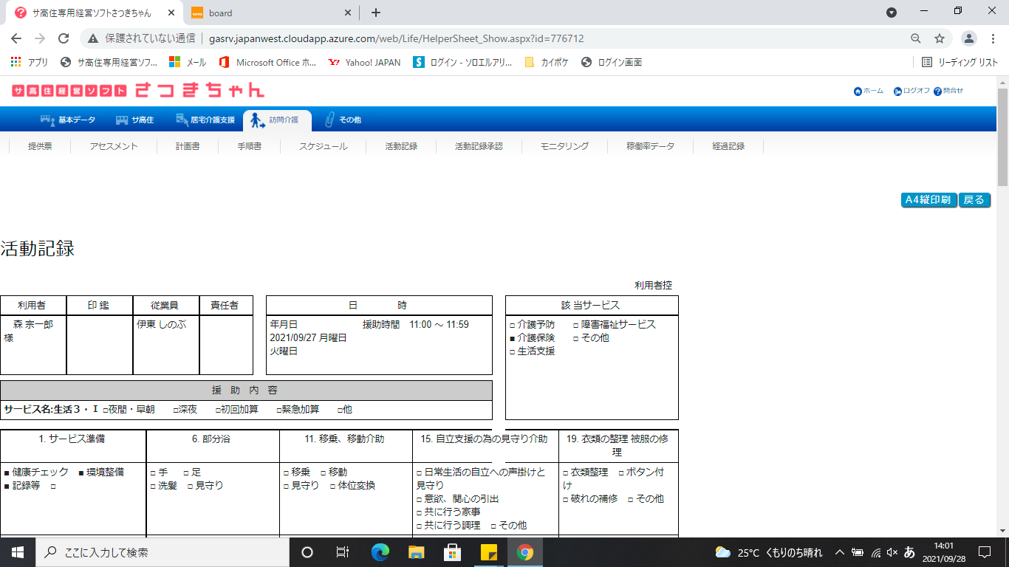Click the A4縦印刷 button
The width and height of the screenshot is (1009, 567).
[928, 200]
